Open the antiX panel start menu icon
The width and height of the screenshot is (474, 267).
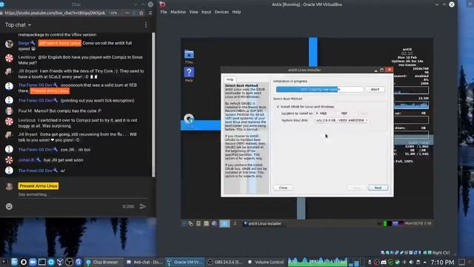tap(184, 223)
